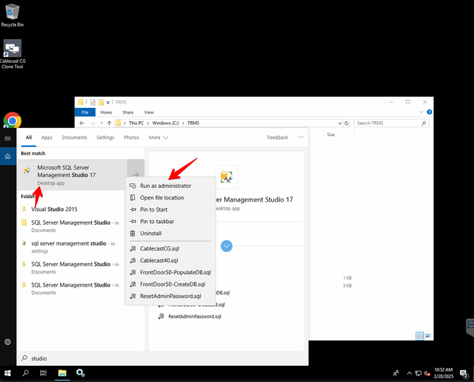
Task: Switch to the Apps search tab
Action: pos(47,137)
